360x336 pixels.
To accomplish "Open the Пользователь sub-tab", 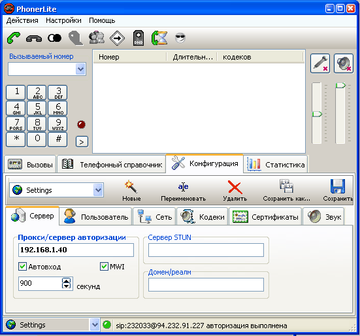I will [x=96, y=216].
